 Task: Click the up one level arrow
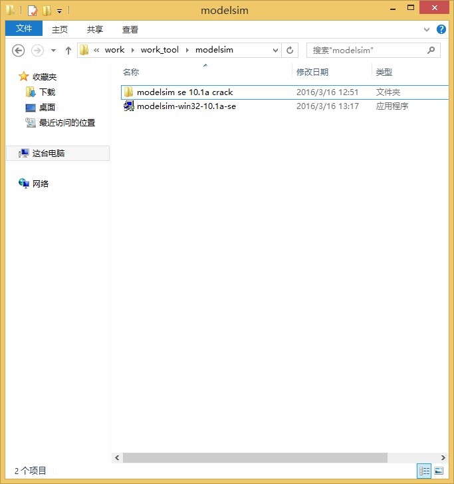coord(68,51)
